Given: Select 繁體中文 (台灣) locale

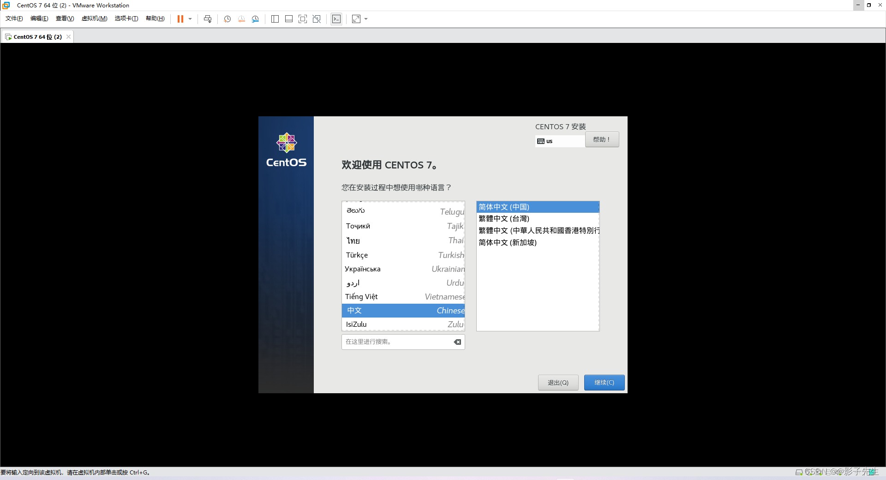Looking at the screenshot, I should click(538, 218).
